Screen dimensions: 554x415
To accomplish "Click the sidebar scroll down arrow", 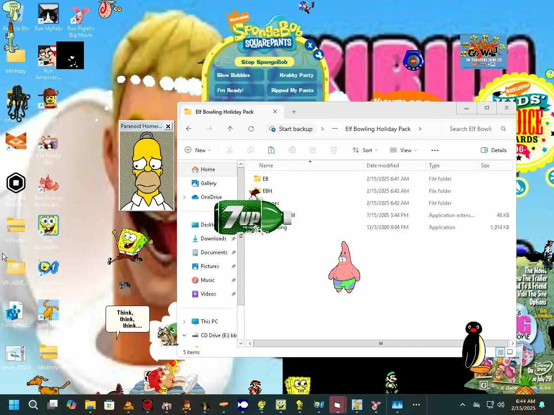I will [241, 343].
